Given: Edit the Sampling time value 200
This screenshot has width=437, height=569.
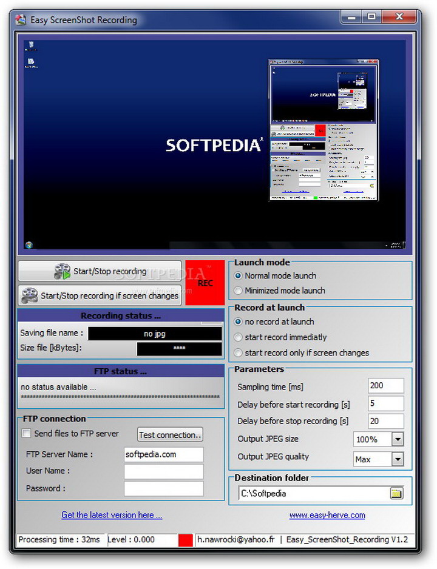Looking at the screenshot, I should tap(386, 386).
